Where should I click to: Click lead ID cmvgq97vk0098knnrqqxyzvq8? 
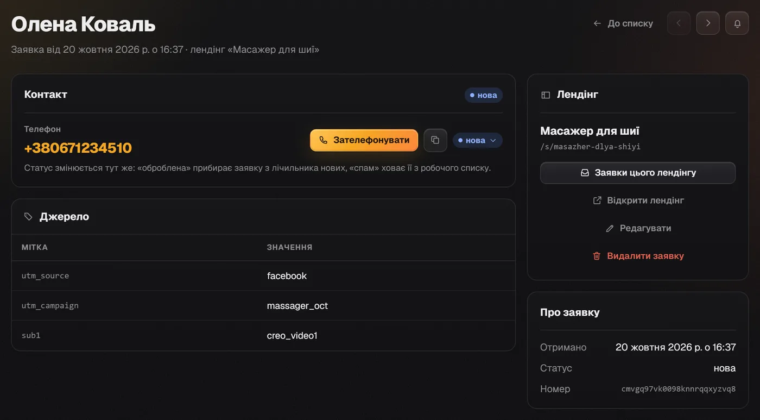[679, 389]
